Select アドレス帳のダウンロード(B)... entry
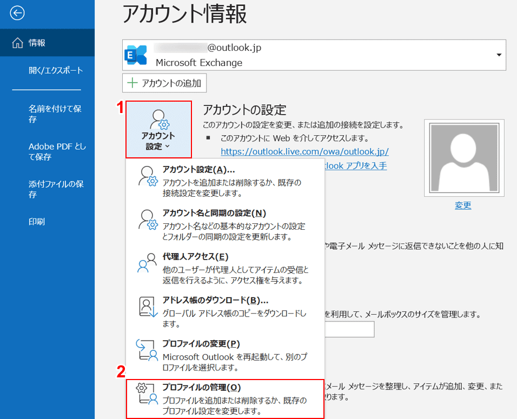The width and height of the screenshot is (517, 419). pyautogui.click(x=225, y=311)
